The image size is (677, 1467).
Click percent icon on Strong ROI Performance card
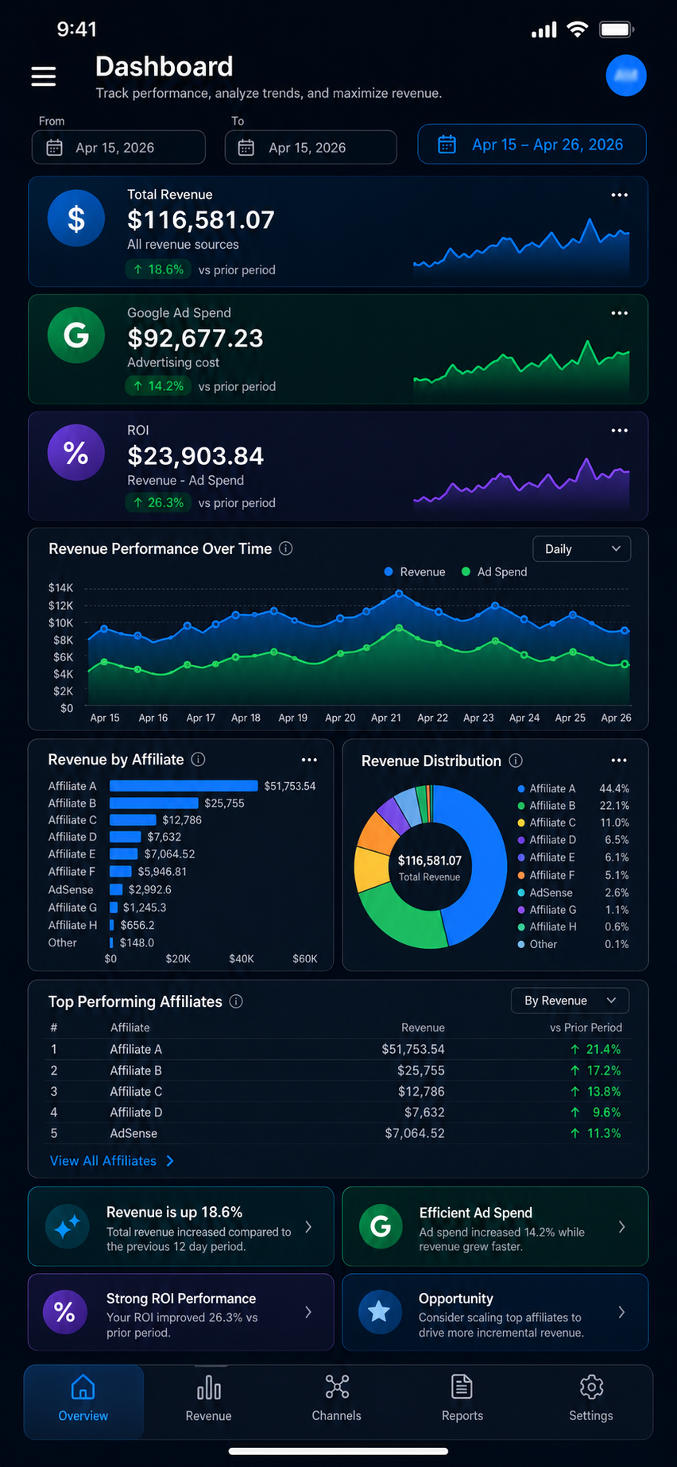tap(64, 1312)
